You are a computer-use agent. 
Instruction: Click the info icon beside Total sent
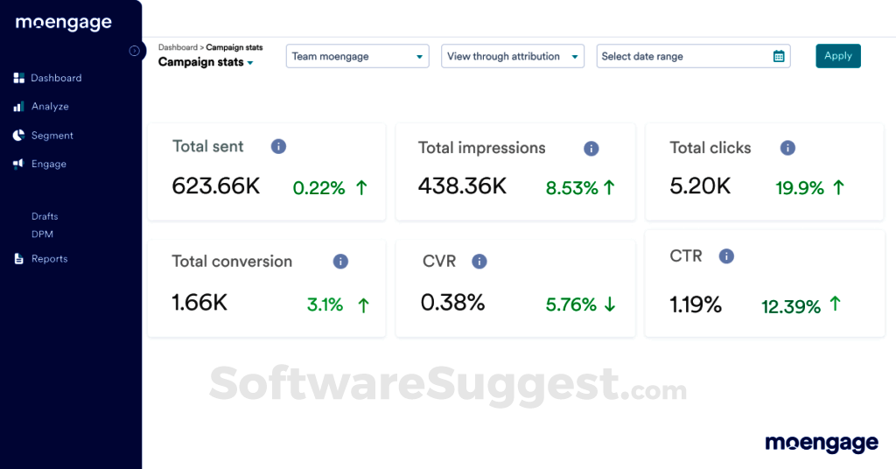coord(278,146)
